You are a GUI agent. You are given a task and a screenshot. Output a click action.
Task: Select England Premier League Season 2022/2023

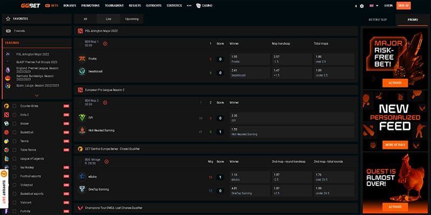(x=37, y=70)
